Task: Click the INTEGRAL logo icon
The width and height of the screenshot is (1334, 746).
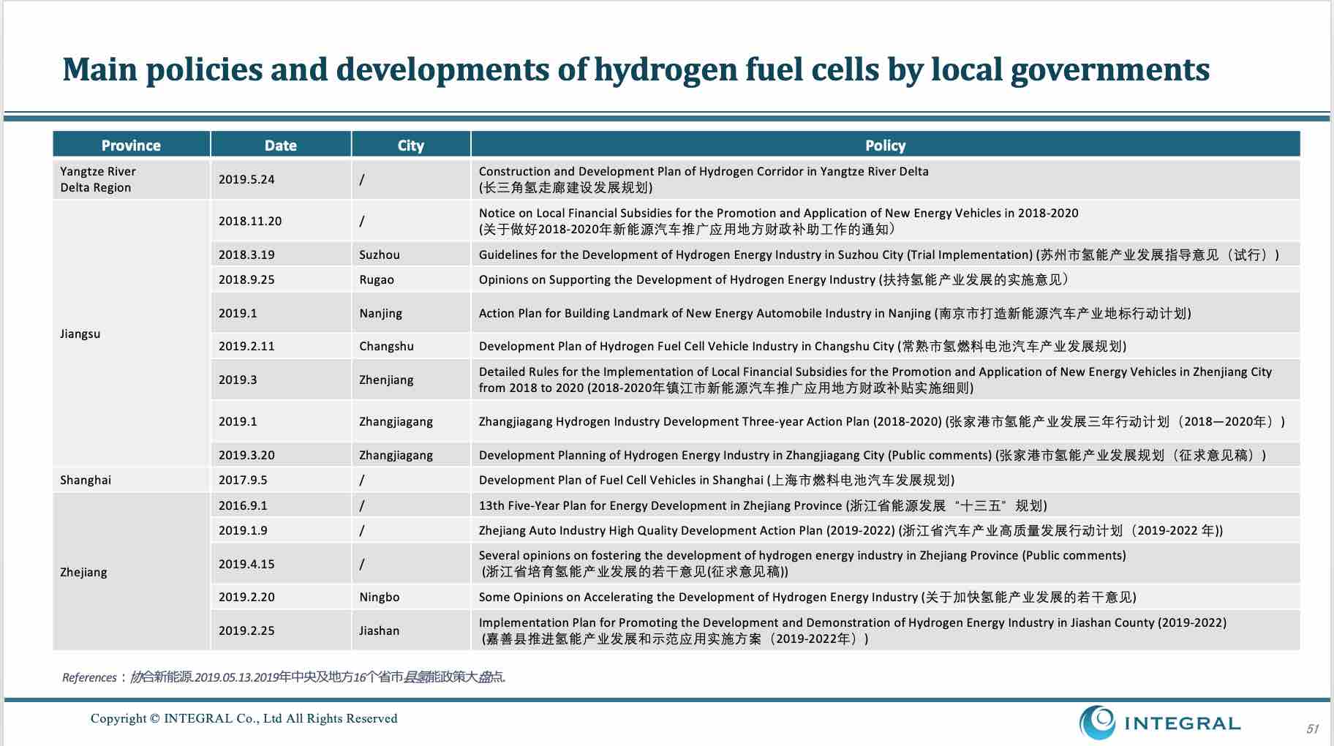Action: [1097, 722]
